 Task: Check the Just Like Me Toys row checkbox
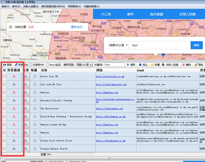4,84
